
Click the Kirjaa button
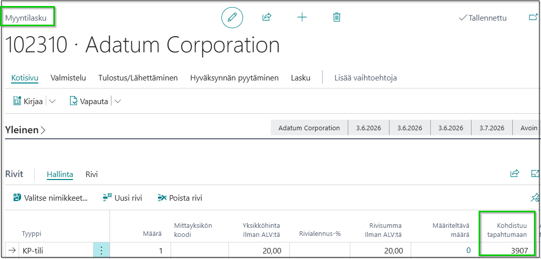click(28, 102)
